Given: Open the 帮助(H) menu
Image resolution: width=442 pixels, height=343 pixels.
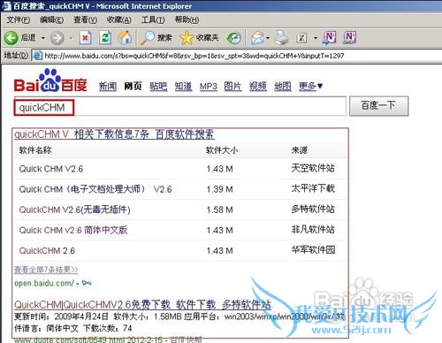Looking at the screenshot, I should 187,19.
